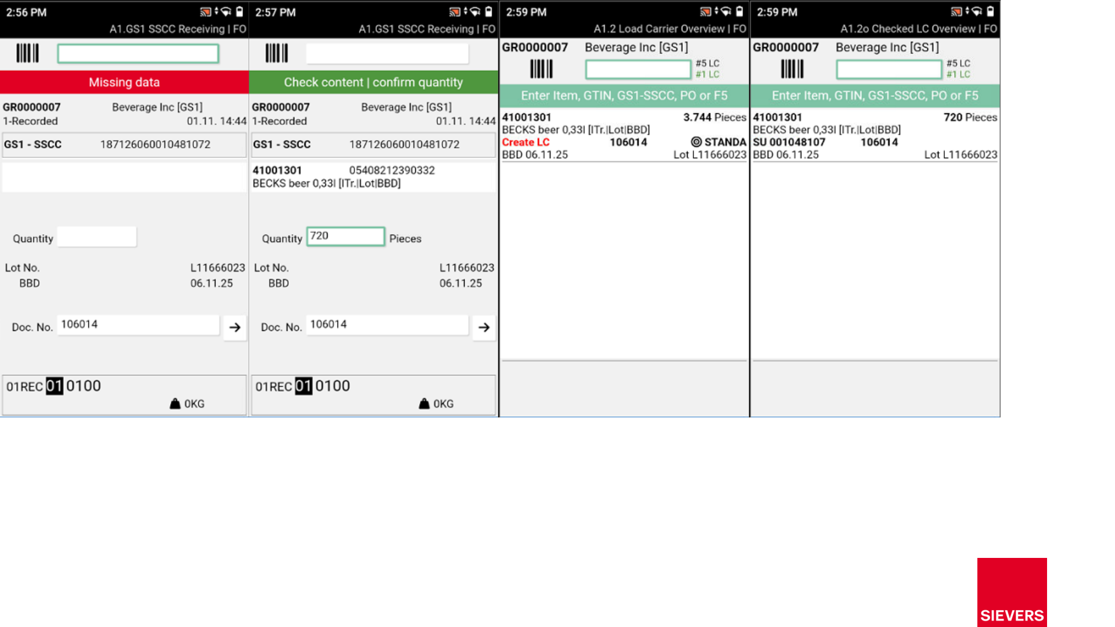Tap barcode icon in Load Carrier Overview screen
The image size is (1115, 627).
coord(541,69)
